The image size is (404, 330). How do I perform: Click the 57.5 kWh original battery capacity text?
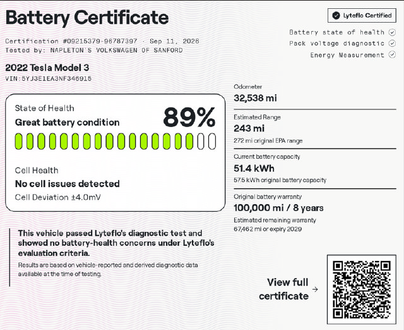pyautogui.click(x=280, y=180)
